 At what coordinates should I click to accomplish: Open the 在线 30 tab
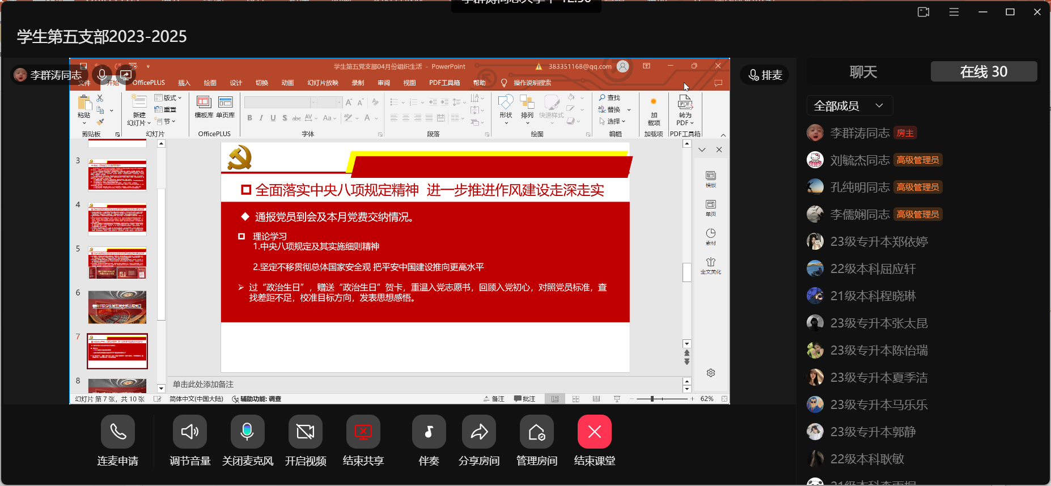pos(984,72)
